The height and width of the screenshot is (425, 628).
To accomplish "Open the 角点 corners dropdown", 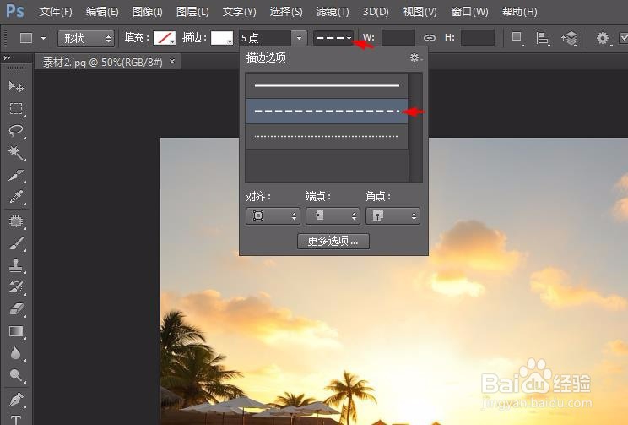I will (x=392, y=216).
